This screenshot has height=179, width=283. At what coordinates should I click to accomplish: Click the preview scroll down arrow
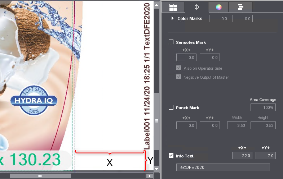[156, 168]
